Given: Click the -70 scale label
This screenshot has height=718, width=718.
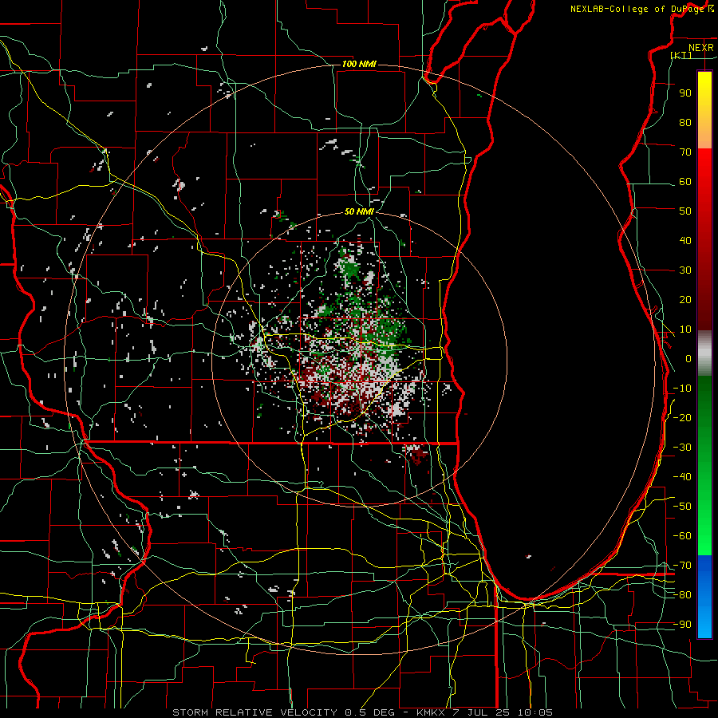Looking at the screenshot, I should [x=682, y=566].
